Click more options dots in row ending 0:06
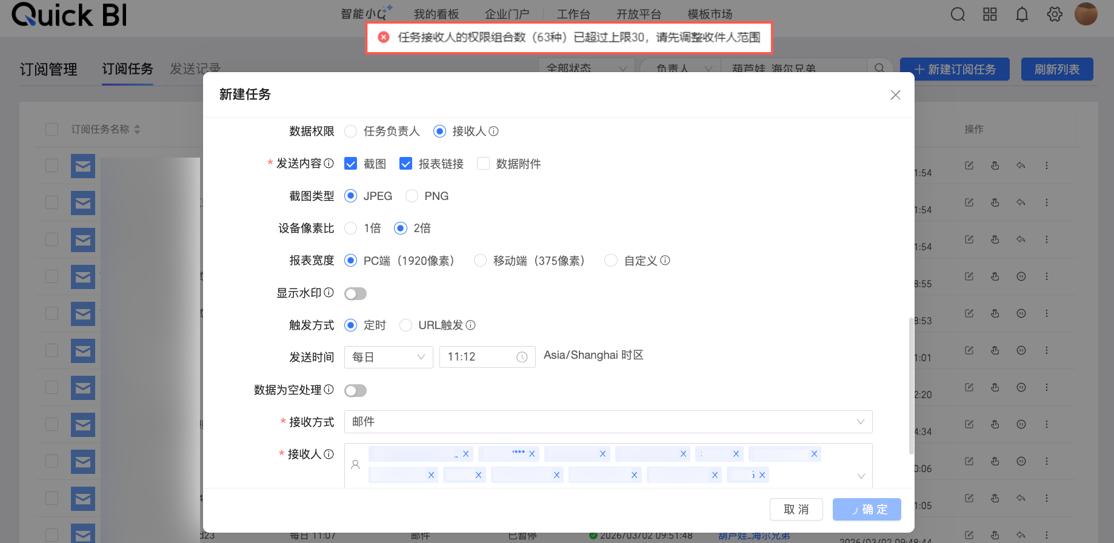This screenshot has width=1114, height=543. (x=1046, y=461)
